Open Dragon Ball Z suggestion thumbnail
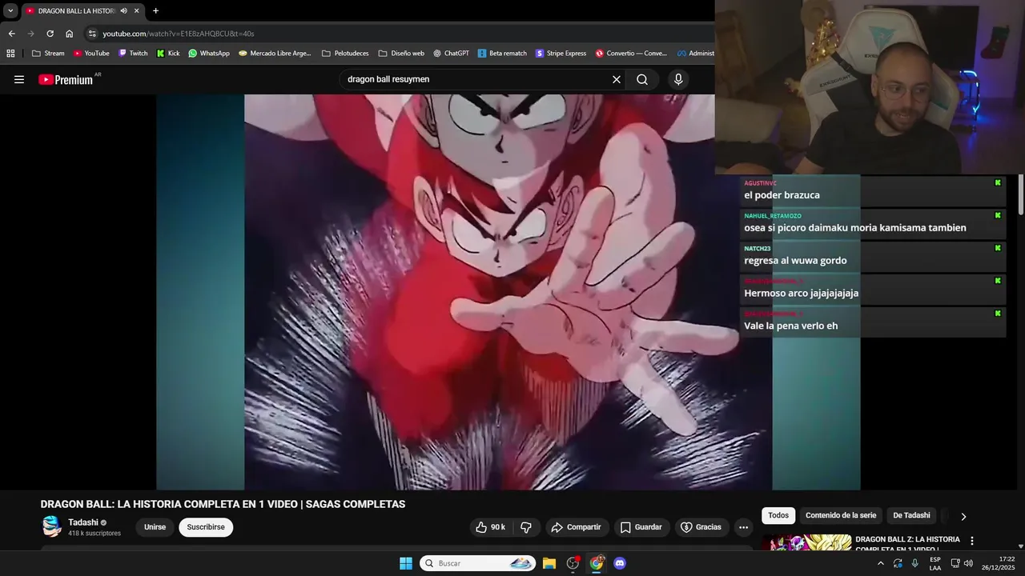This screenshot has width=1025, height=576. coord(806,542)
